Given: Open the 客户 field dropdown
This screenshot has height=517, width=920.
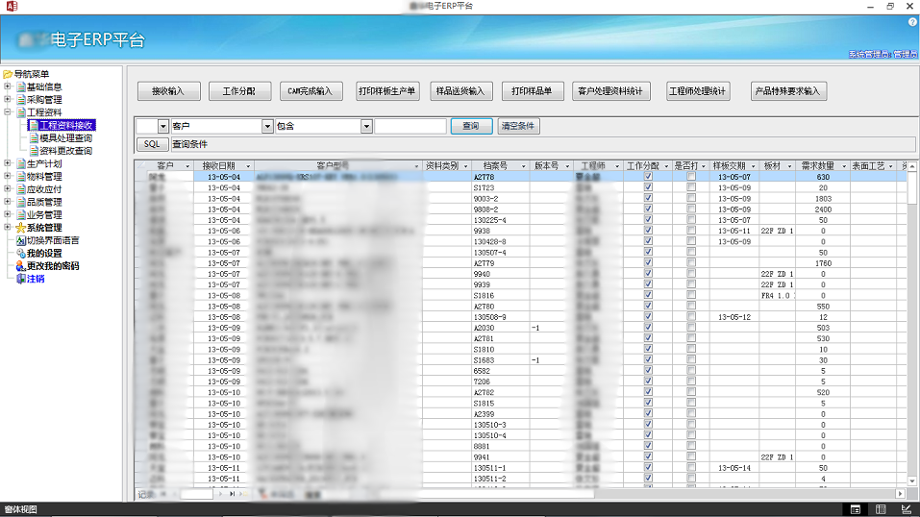Looking at the screenshot, I should pyautogui.click(x=267, y=126).
